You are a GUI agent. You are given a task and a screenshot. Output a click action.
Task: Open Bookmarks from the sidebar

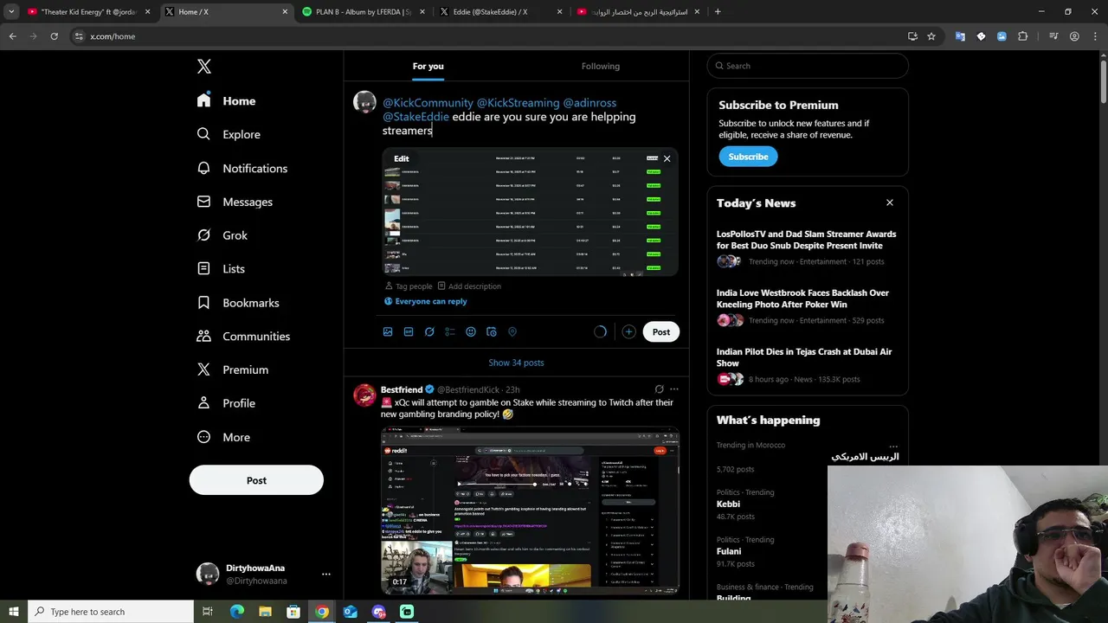click(238, 303)
